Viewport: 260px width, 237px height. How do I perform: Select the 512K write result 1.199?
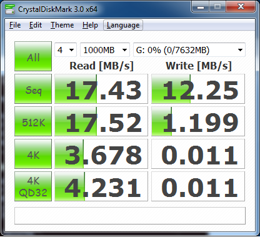point(198,121)
